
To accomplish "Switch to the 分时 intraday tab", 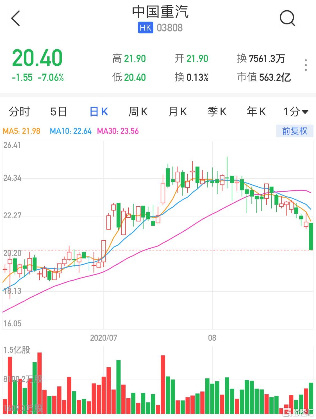I will click(19, 112).
